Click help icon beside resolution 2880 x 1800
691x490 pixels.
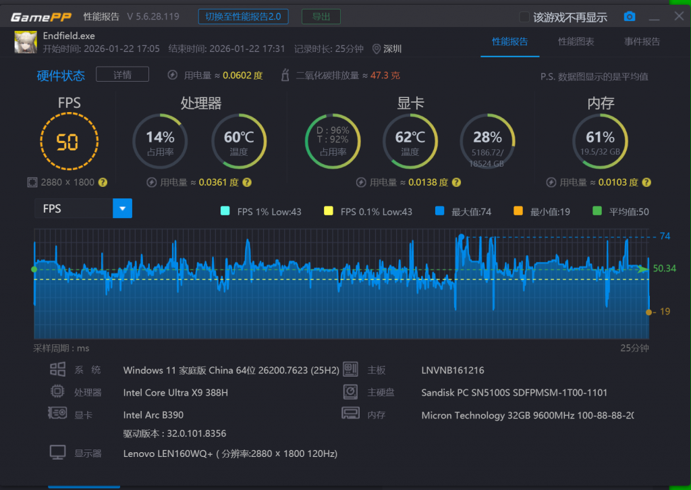click(103, 182)
